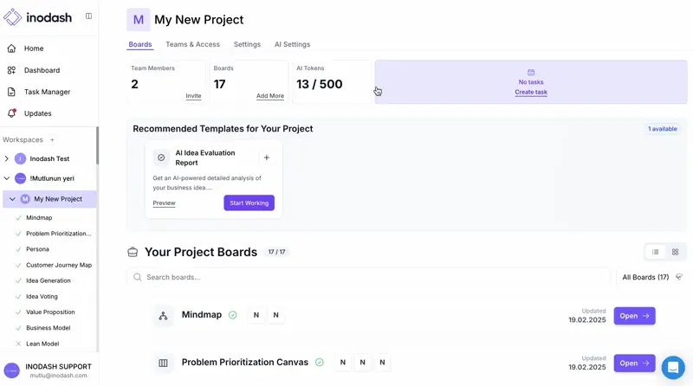The image size is (693, 386).
Task: Click the Search boards input field
Action: pos(372,277)
